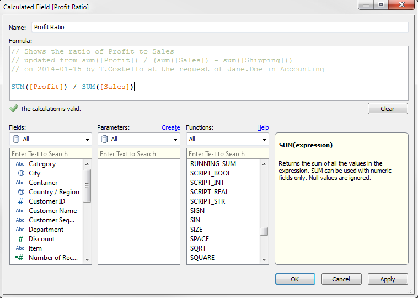
Task: Select the Department field
Action: pos(46,230)
